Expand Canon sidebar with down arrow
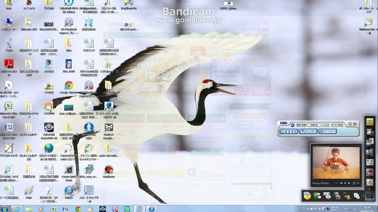This screenshot has height=212, width=378. coord(370,189)
